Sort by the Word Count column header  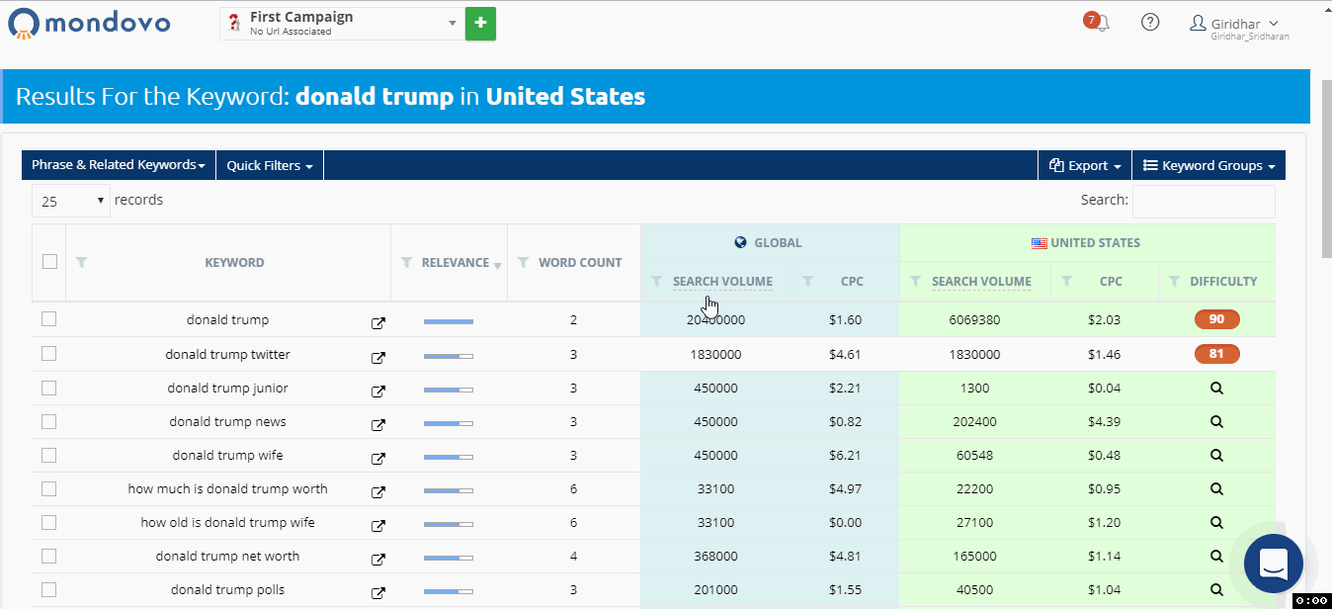tap(580, 262)
